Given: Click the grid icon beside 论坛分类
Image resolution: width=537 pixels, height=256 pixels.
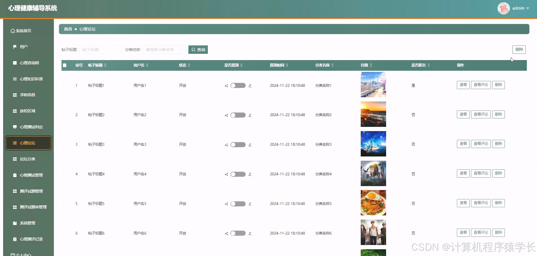Looking at the screenshot, I should click(15, 159).
